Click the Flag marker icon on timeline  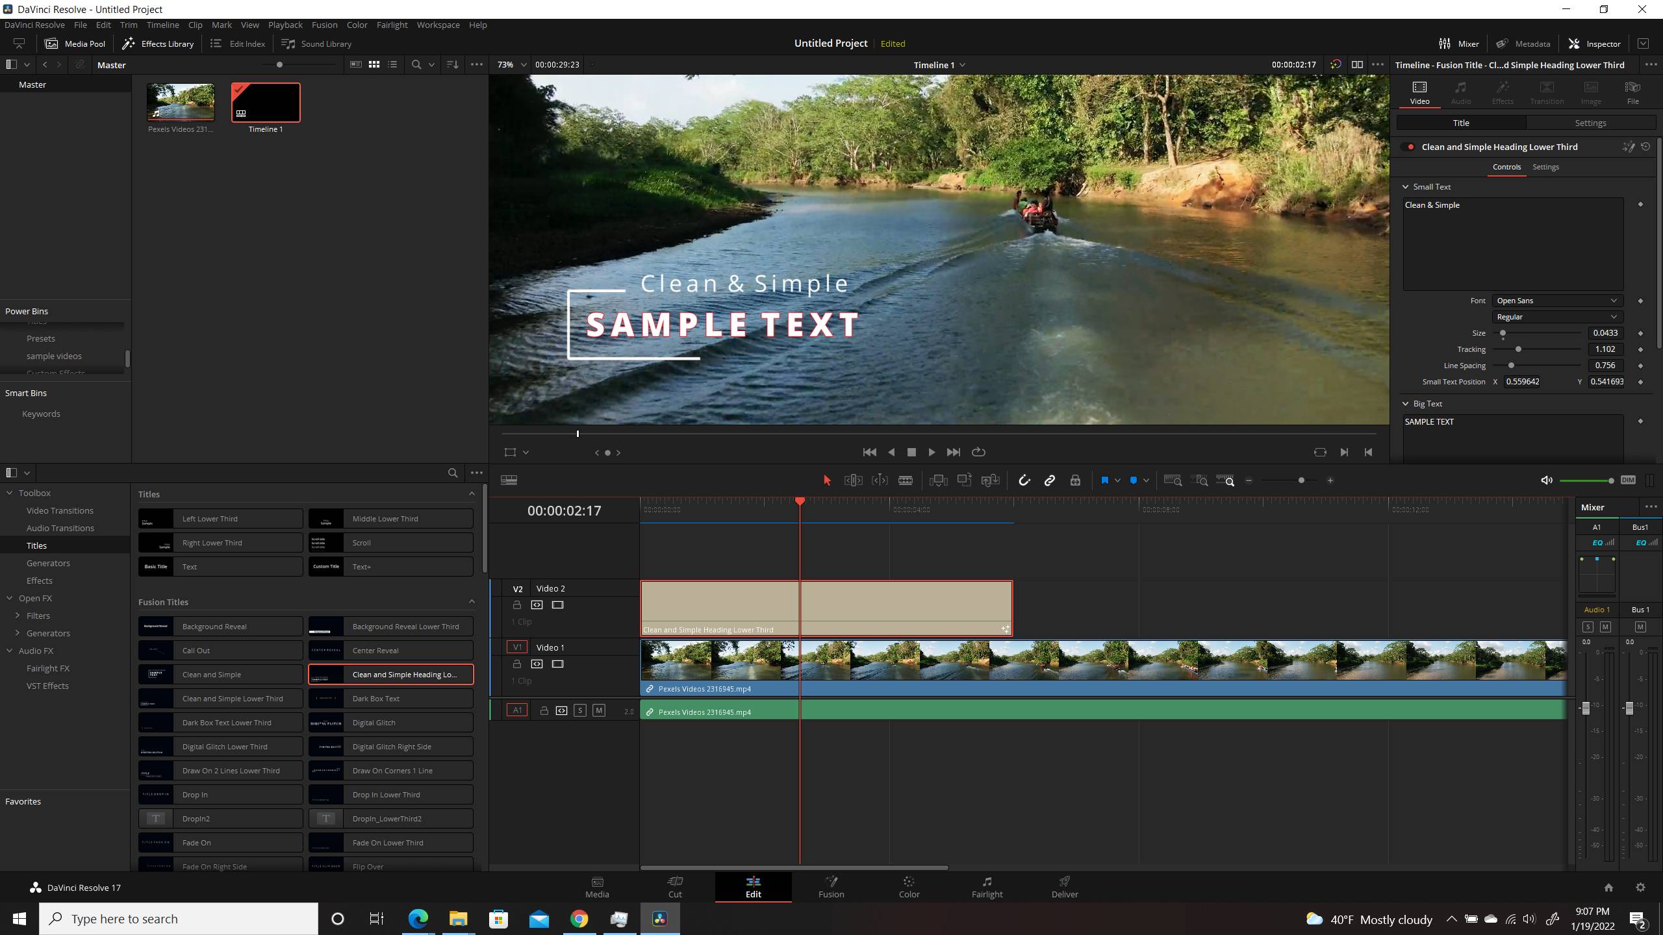click(x=1104, y=479)
